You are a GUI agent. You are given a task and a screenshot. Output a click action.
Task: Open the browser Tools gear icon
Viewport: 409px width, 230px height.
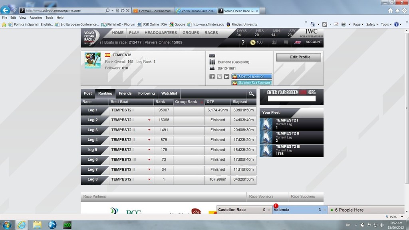[x=404, y=11]
